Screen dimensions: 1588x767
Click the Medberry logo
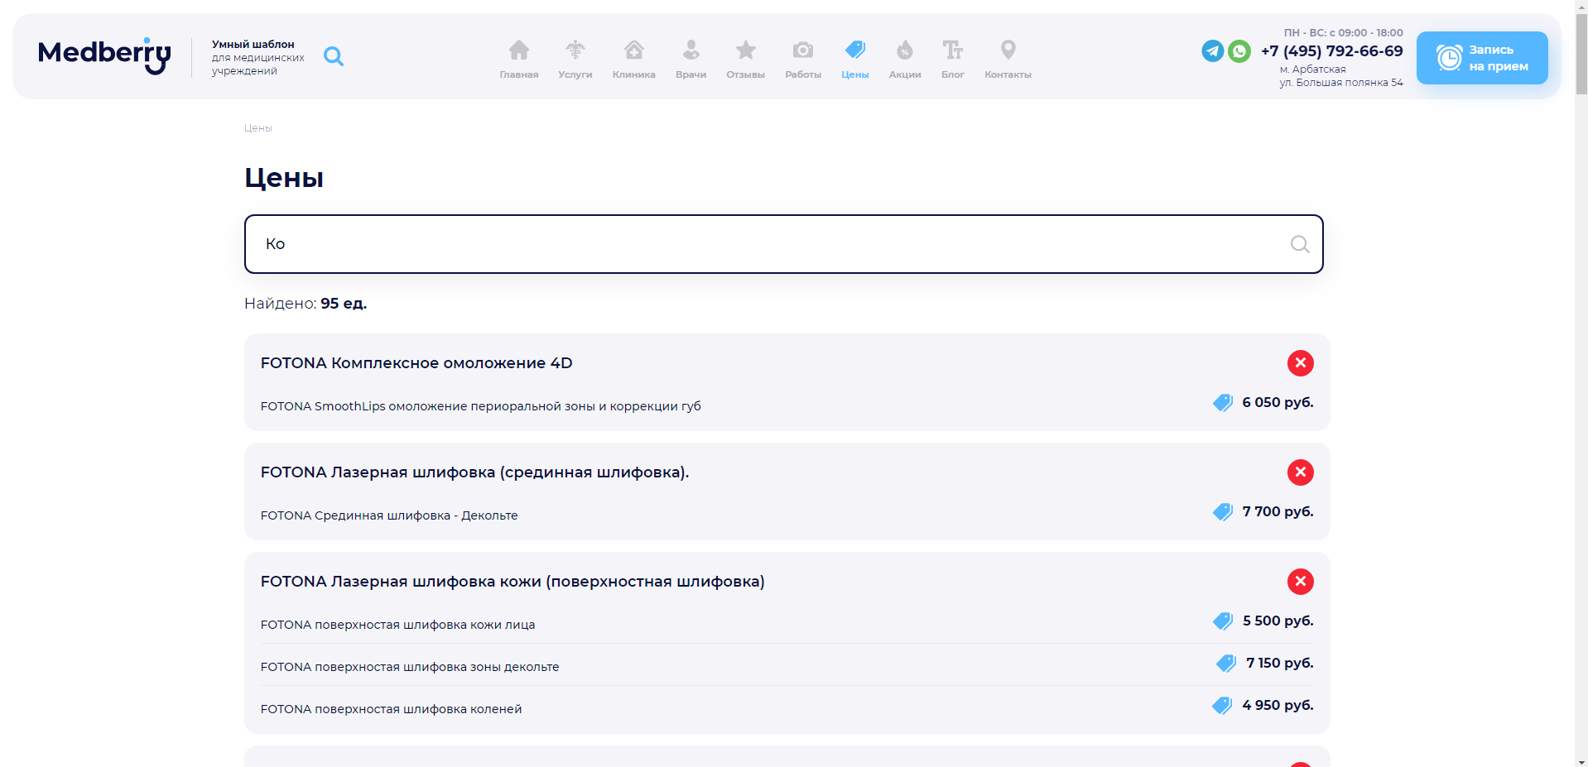pos(104,55)
